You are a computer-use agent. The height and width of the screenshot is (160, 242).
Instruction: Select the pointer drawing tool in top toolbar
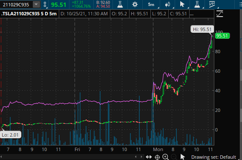click(x=182, y=4)
